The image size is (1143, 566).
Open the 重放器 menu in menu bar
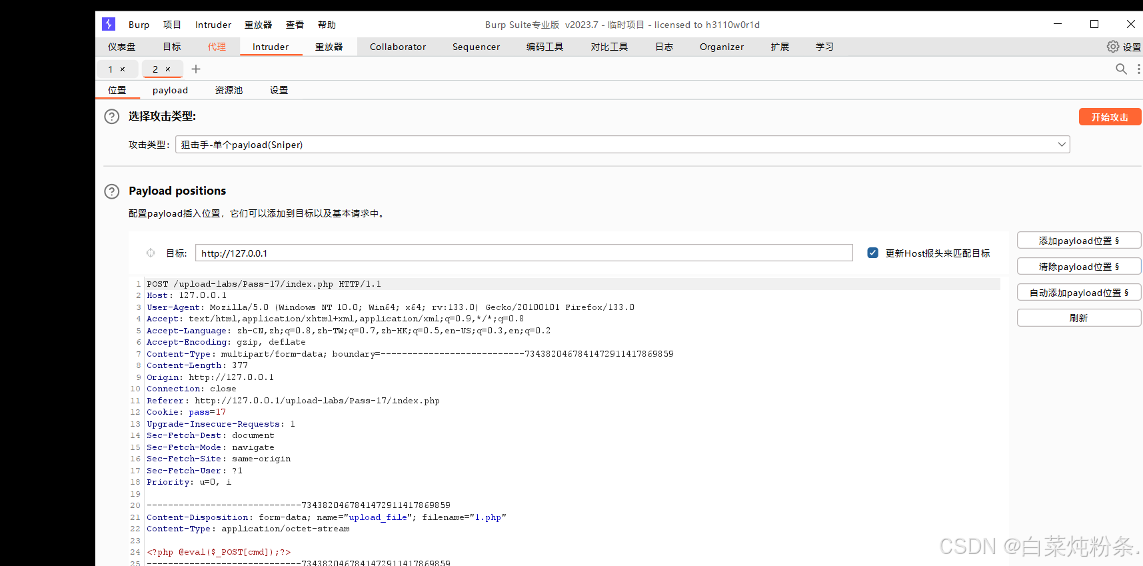258,25
